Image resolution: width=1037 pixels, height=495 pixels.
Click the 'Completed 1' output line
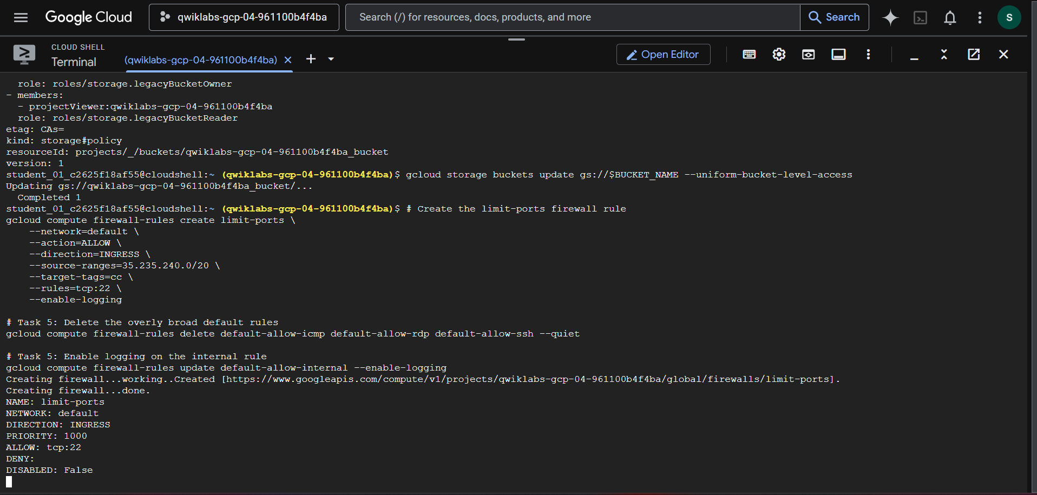pyautogui.click(x=49, y=197)
